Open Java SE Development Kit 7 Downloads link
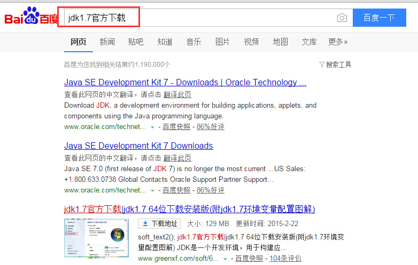Screen dimensions: 418x265 coord(138,146)
